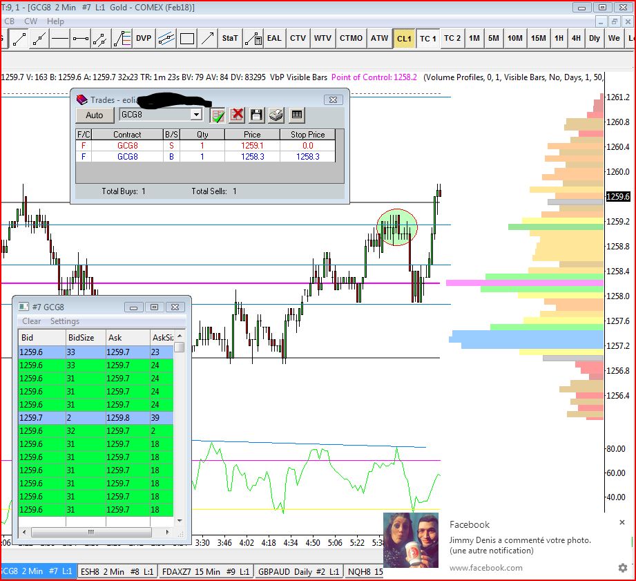Click Clear in #7 GCG8 window
636x581 pixels.
[x=32, y=321]
